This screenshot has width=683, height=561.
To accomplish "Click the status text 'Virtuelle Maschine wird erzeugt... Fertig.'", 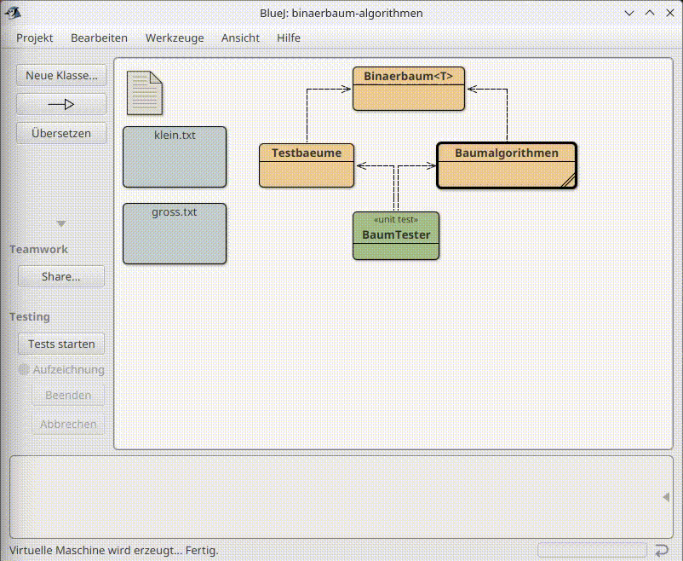I will click(x=113, y=551).
